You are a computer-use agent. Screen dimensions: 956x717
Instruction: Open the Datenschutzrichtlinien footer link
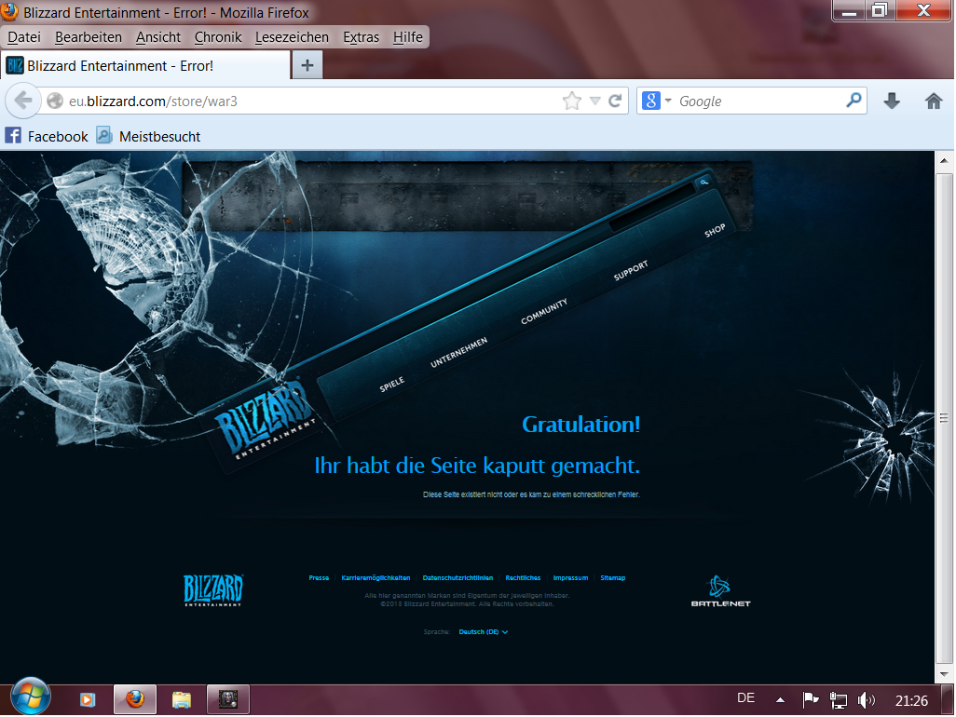458,577
